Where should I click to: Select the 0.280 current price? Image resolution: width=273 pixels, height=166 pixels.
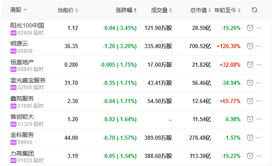click(x=71, y=65)
